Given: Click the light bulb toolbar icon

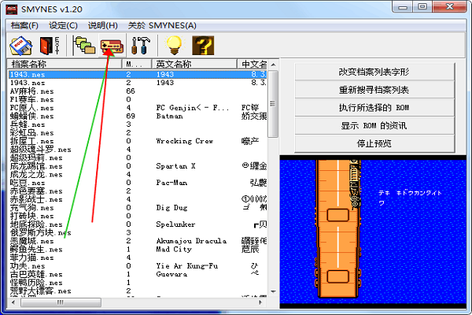Looking at the screenshot, I should point(175,46).
